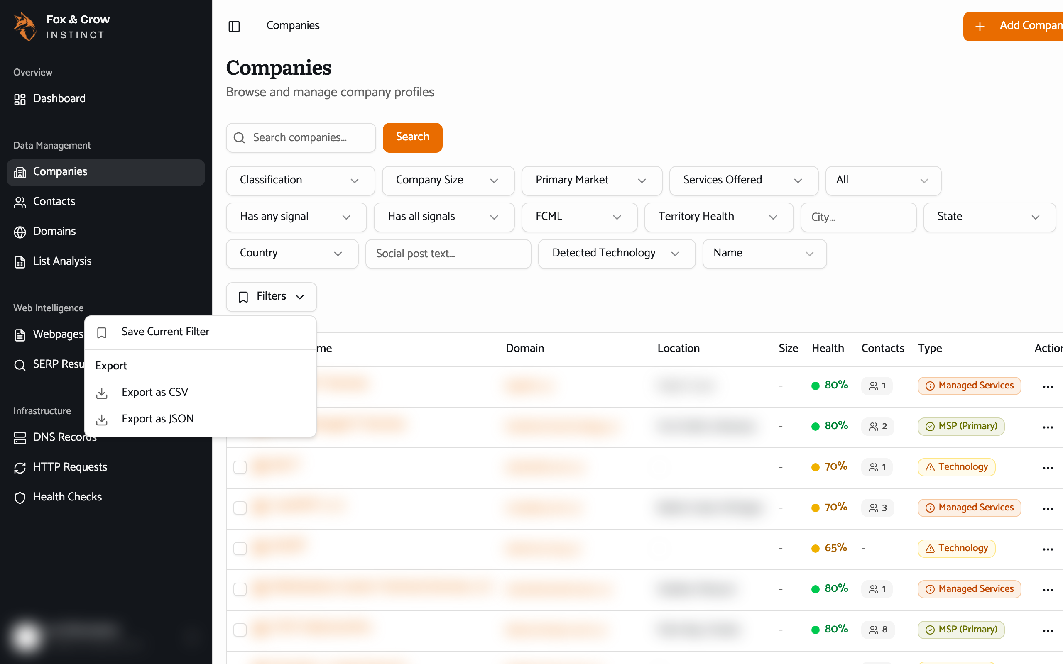Click the Health Checks shield icon
This screenshot has height=664, width=1063.
(x=20, y=498)
